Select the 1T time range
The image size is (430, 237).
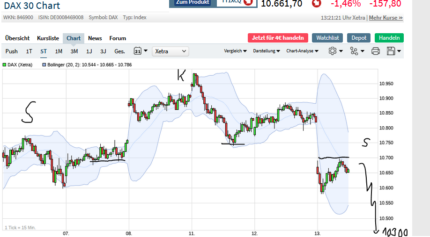(x=29, y=51)
